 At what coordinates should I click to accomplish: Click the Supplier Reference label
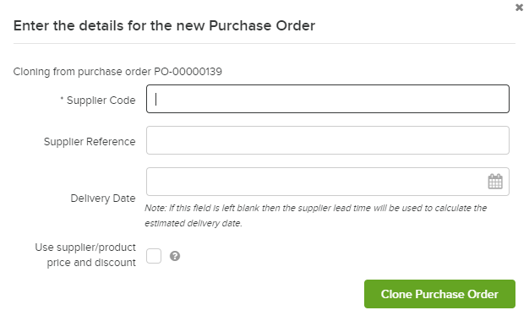click(x=90, y=142)
